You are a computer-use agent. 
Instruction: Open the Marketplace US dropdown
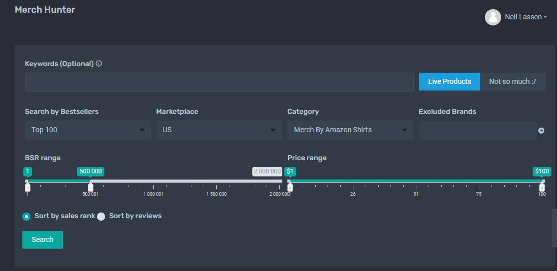coord(219,130)
